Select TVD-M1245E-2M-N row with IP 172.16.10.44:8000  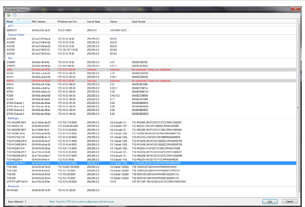click(x=151, y=145)
